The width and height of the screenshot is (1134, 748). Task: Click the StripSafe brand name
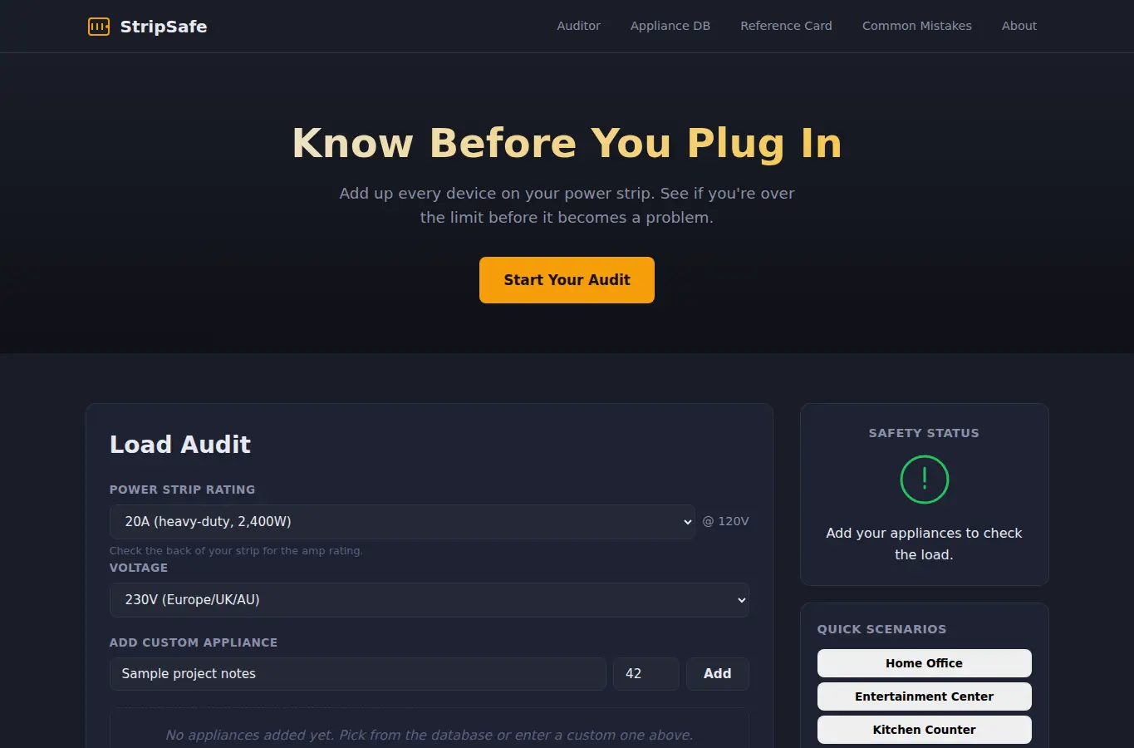pos(164,27)
